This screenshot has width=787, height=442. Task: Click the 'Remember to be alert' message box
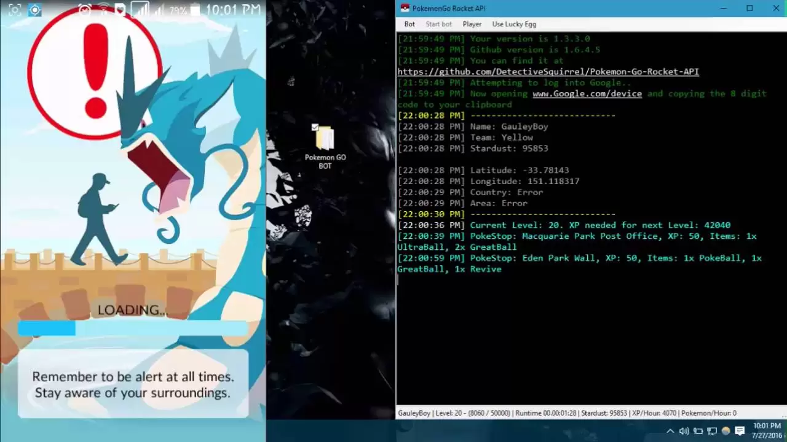click(133, 384)
